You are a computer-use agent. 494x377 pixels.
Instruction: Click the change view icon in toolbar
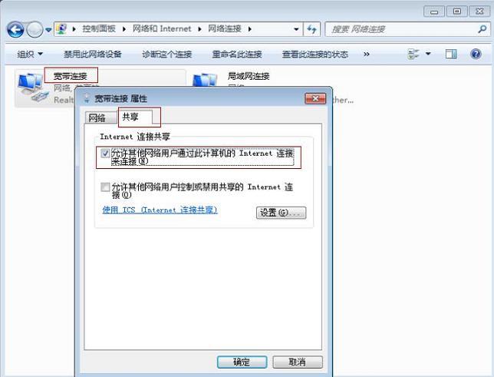414,54
